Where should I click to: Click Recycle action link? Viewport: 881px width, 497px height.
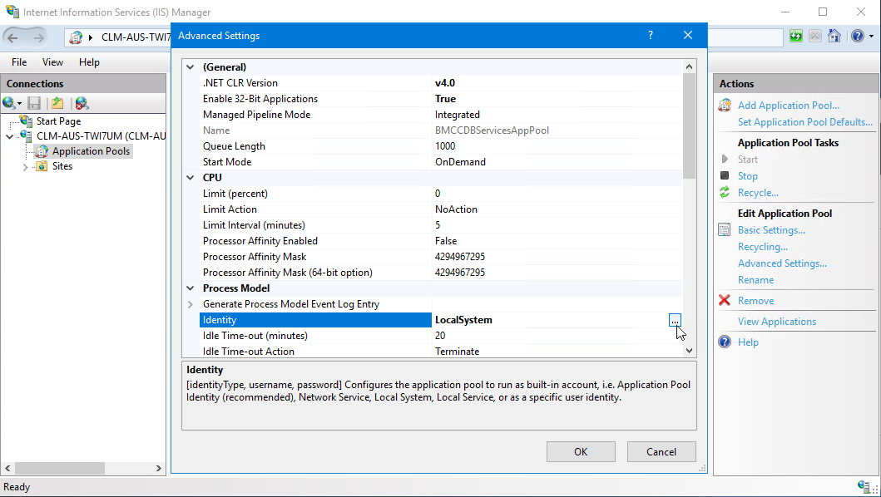(x=758, y=193)
